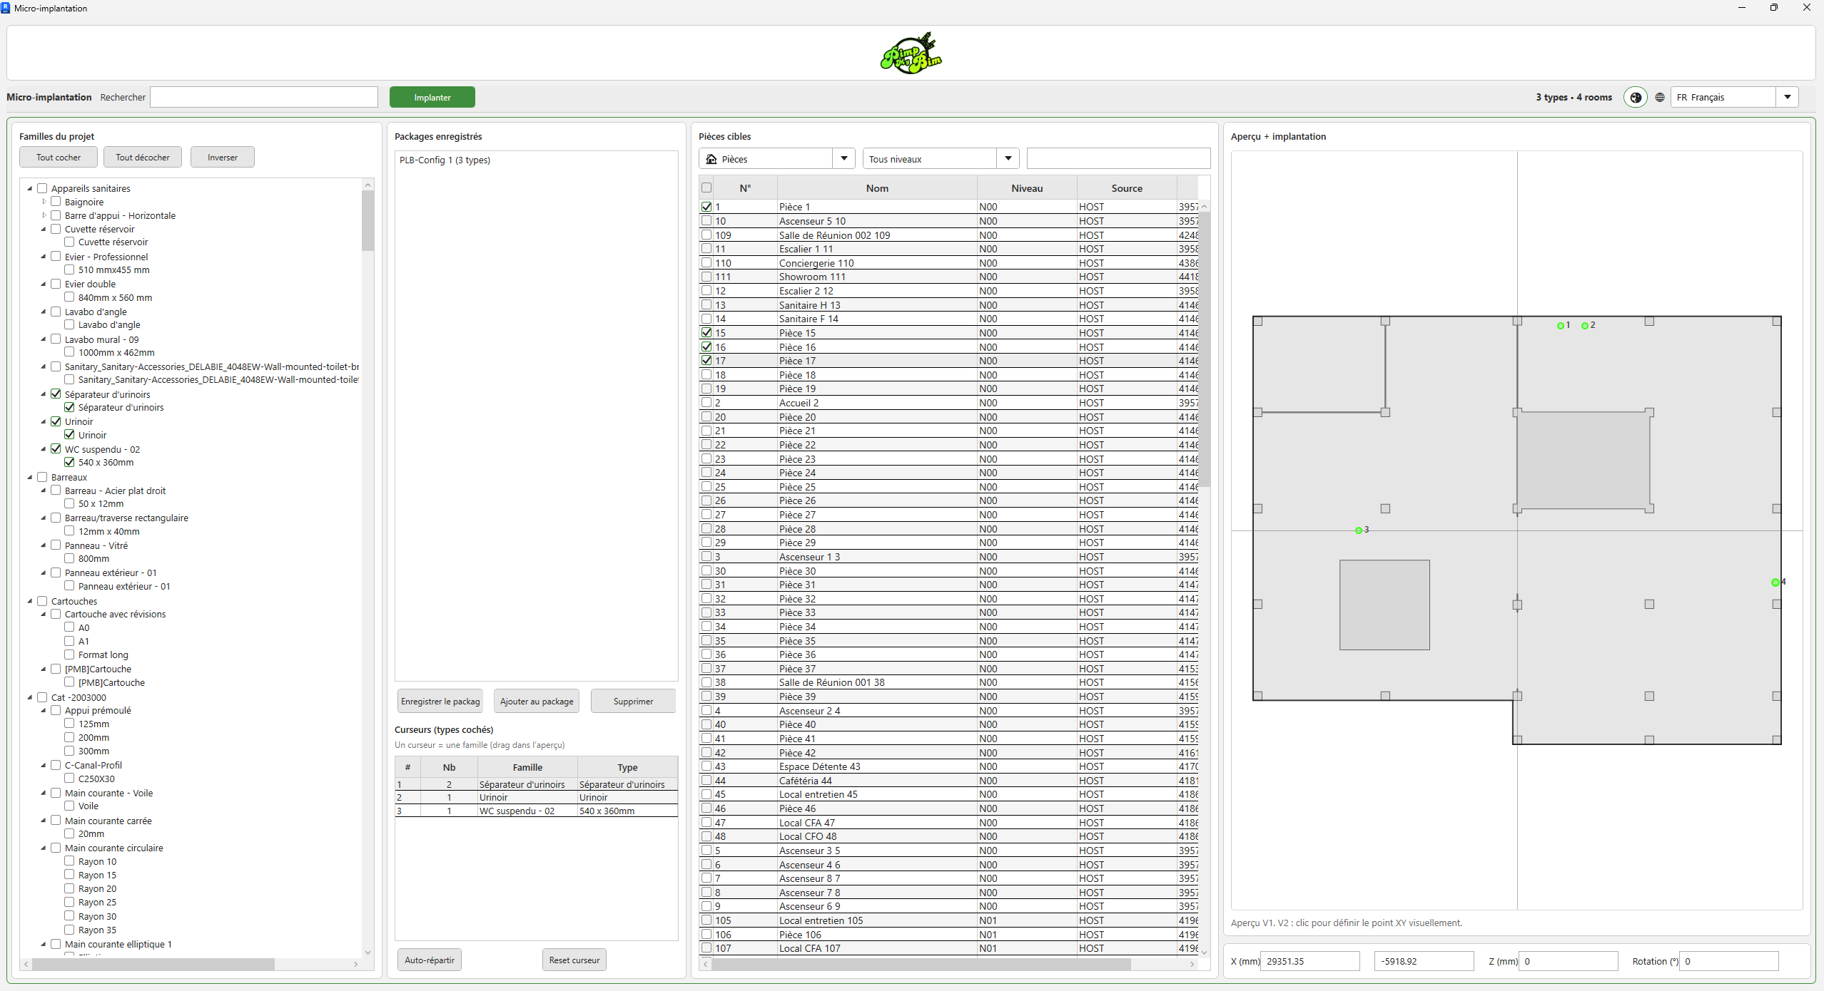Click the Pimp My Bim logo
The width and height of the screenshot is (1824, 991).
pyautogui.click(x=911, y=53)
